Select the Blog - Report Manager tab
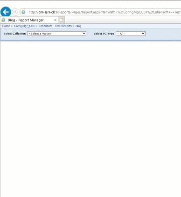 pyautogui.click(x=29, y=20)
